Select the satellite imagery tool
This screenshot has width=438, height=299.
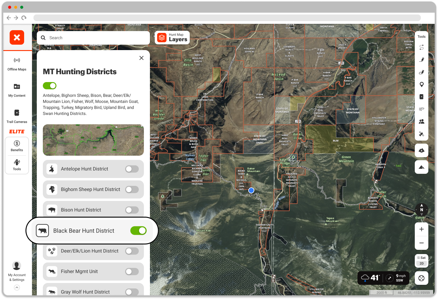[x=421, y=134]
